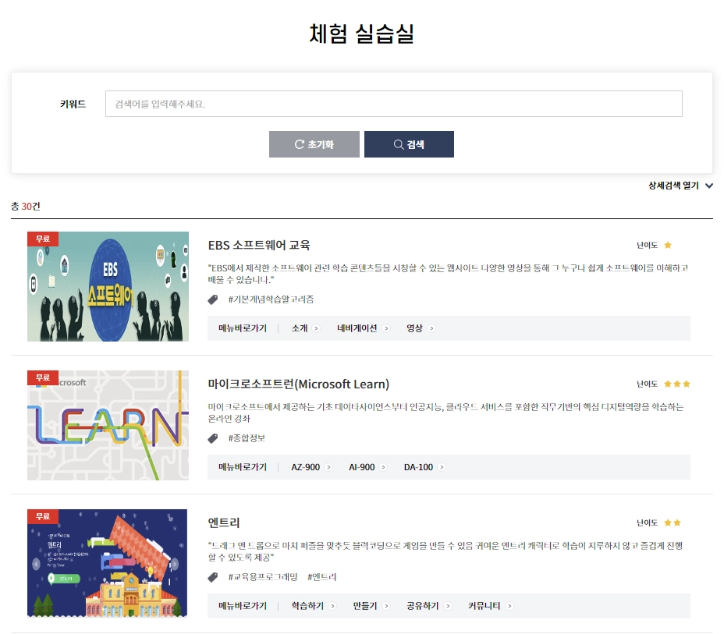Image resolution: width=724 pixels, height=634 pixels.
Task: Click the 총 30건 result count text
Action: (26, 206)
